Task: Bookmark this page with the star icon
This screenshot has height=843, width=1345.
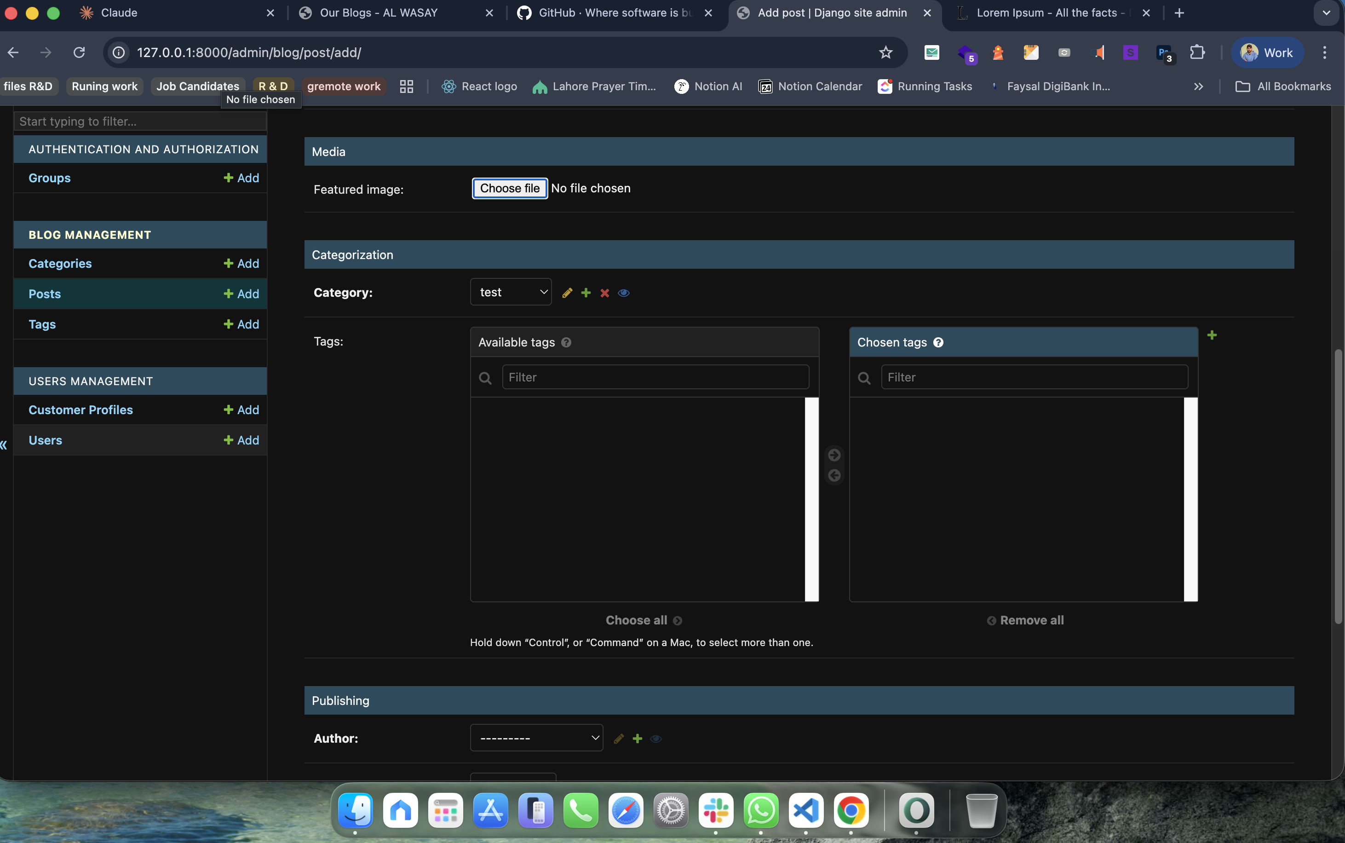Action: tap(885, 52)
